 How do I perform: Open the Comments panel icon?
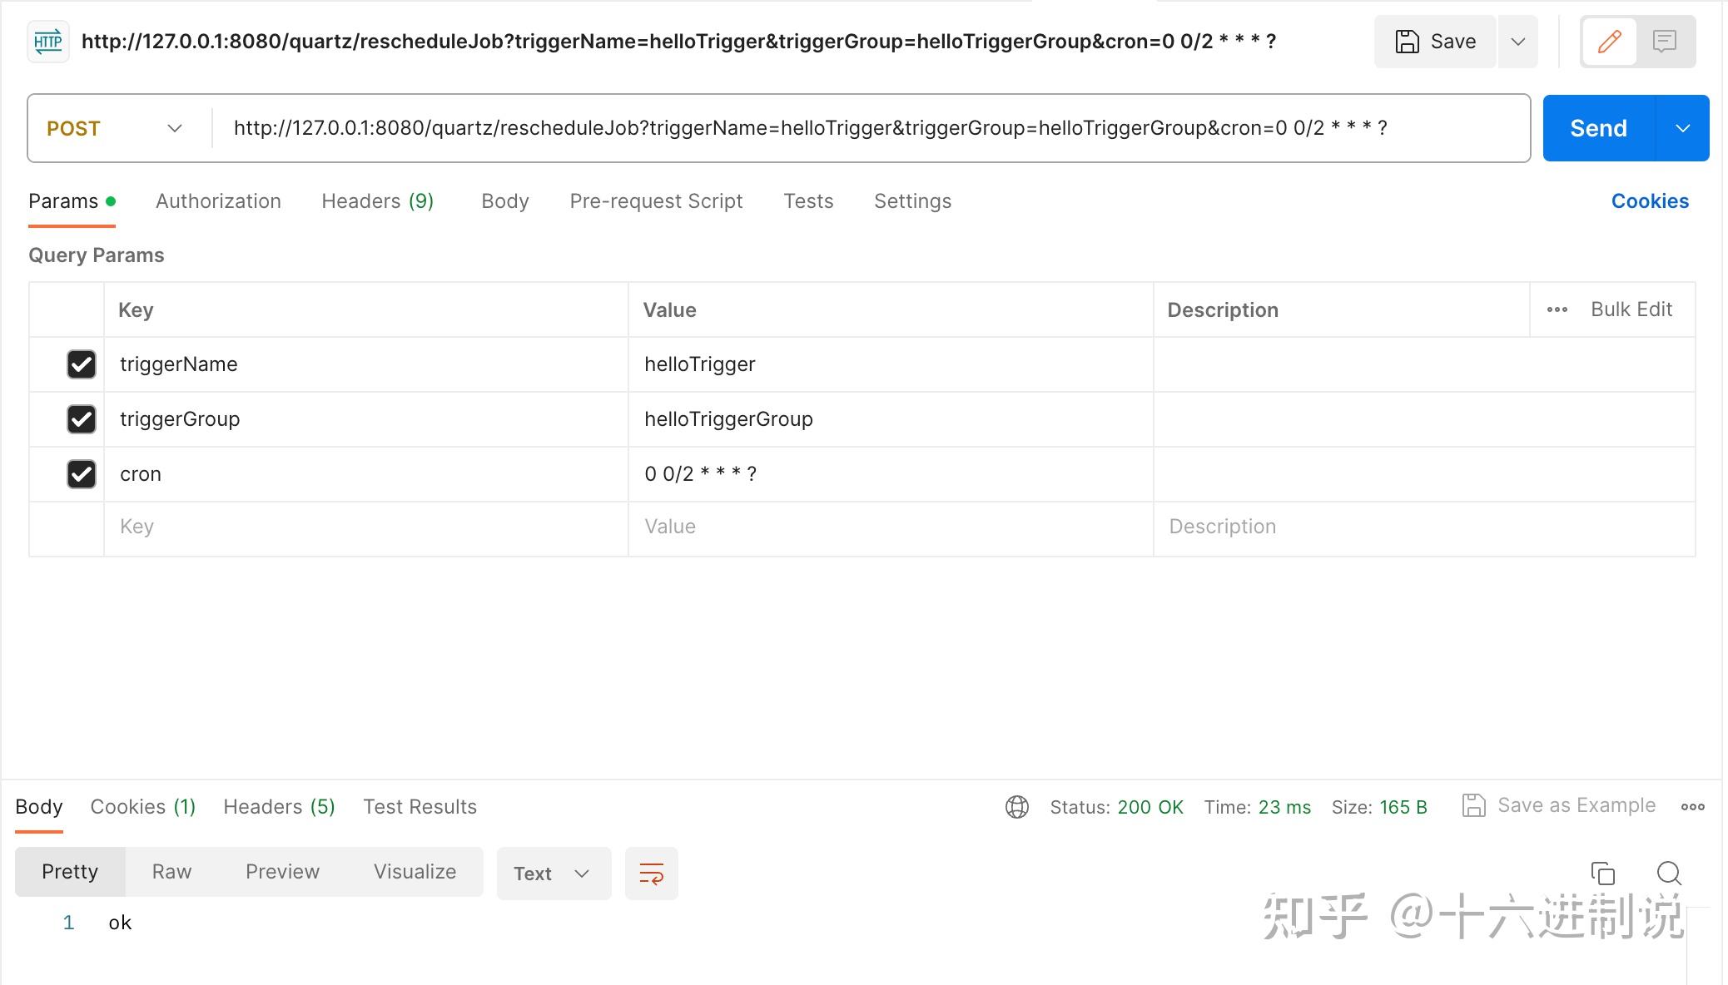tap(1665, 41)
